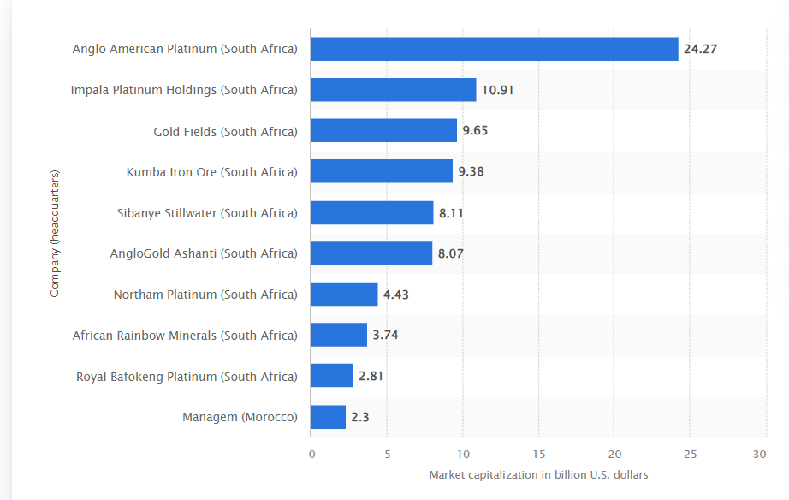
Task: Click the AngloGold Ashanti bar
Action: point(372,253)
